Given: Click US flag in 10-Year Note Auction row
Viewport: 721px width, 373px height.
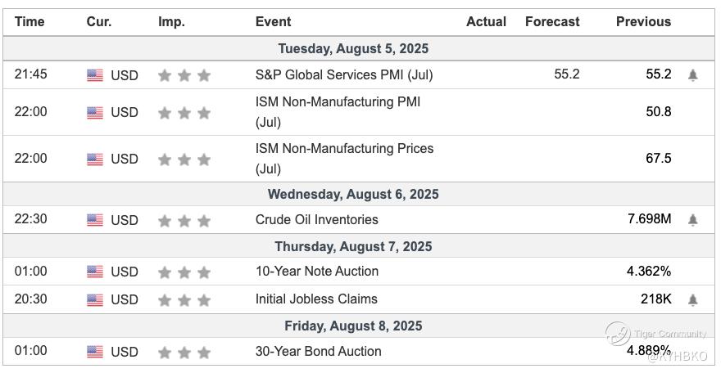Looking at the screenshot, I should pos(95,272).
